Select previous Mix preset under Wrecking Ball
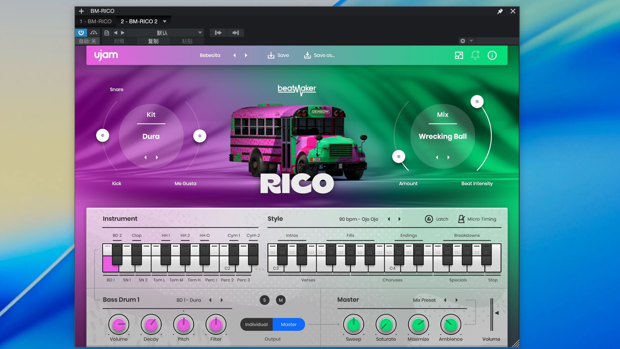620x349 pixels. pos(437,157)
